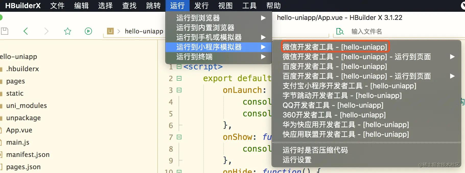Open the 选择 menu

[x=105, y=6]
